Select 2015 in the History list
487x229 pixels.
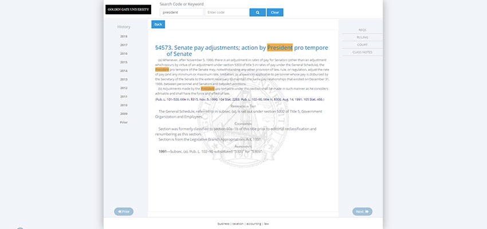[124, 62]
